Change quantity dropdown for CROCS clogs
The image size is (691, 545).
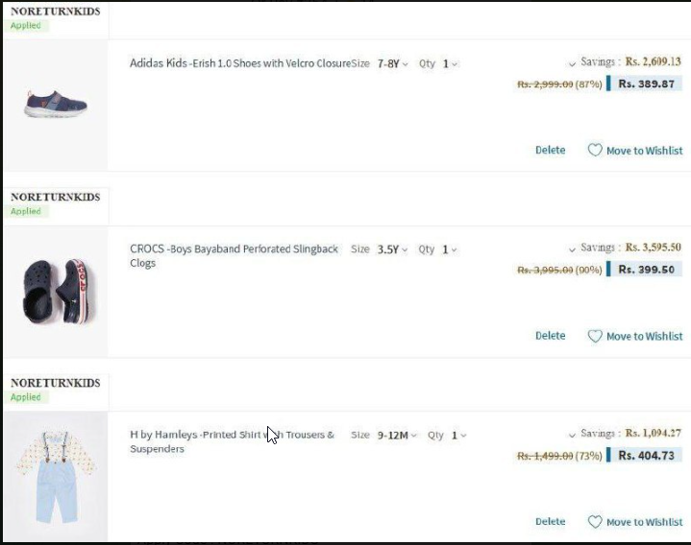[x=450, y=249]
